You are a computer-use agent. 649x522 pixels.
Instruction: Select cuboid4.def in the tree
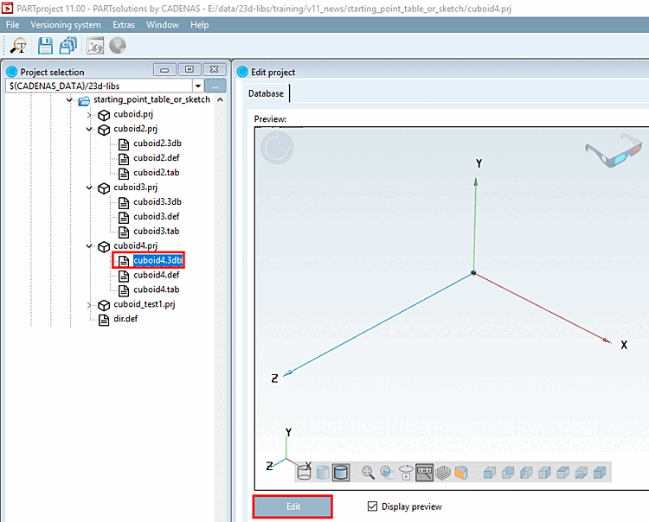pos(156,275)
